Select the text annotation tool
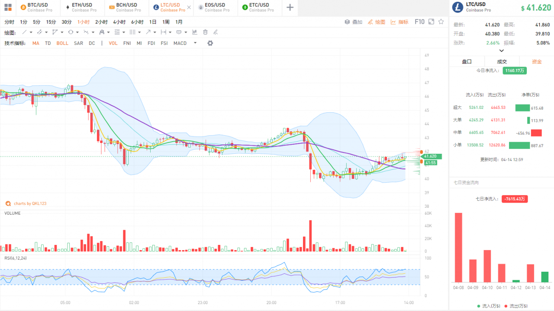 pyautogui.click(x=179, y=32)
